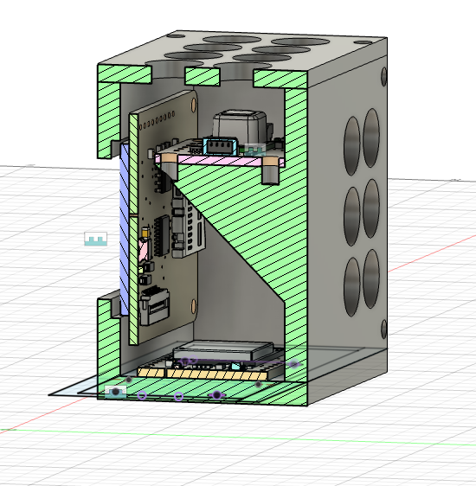This screenshot has height=486, width=476.
Task: Select the section analysis glyph left of the enclosure
Action: click(96, 239)
